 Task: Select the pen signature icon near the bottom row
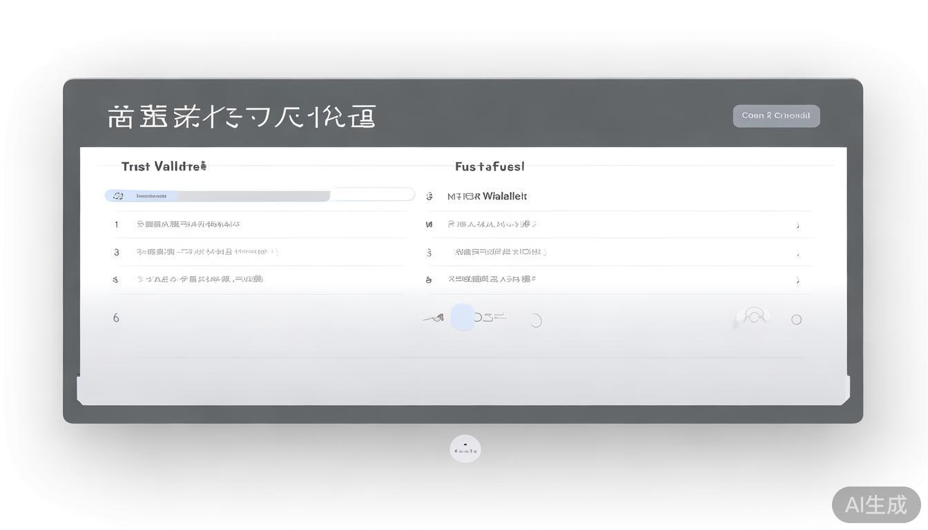(435, 317)
